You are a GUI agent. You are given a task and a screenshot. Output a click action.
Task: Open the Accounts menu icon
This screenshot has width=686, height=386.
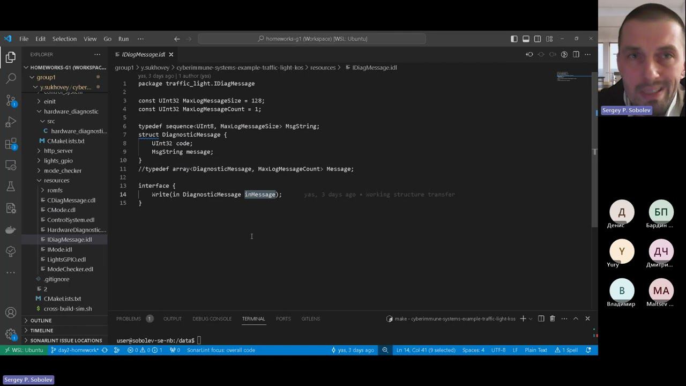point(11,313)
